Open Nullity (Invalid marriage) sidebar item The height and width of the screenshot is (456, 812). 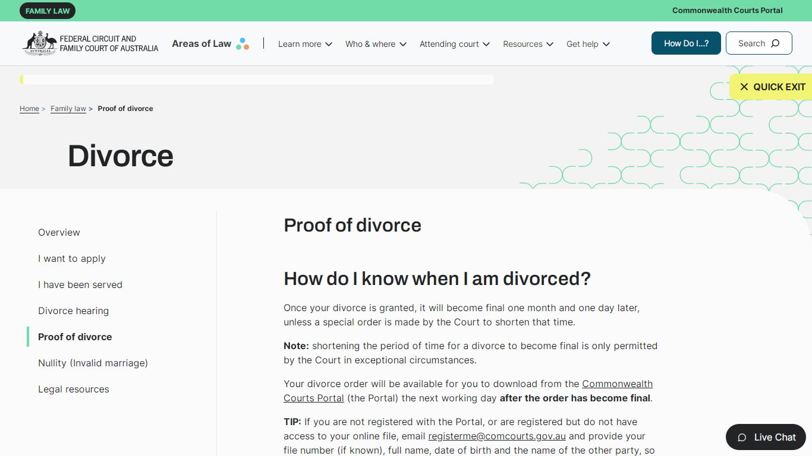point(93,363)
